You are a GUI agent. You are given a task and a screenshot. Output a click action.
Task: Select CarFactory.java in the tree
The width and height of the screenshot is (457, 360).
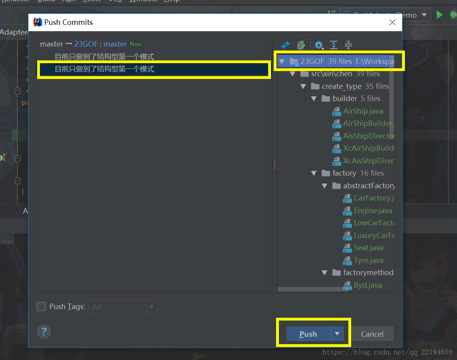[x=374, y=198]
